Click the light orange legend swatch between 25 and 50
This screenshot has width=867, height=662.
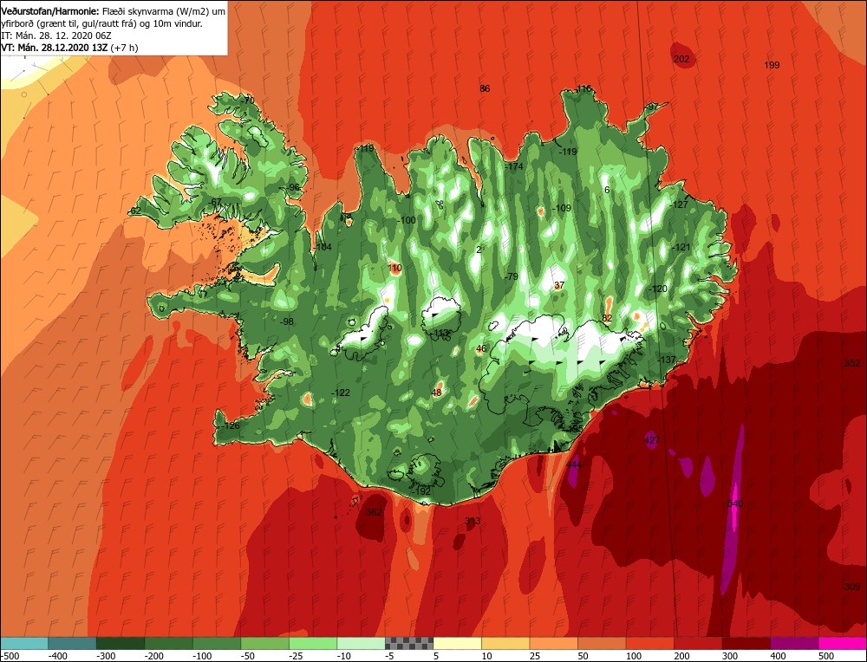[553, 643]
